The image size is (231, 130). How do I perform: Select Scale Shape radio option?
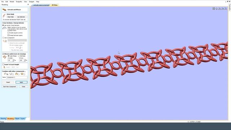[9, 56]
